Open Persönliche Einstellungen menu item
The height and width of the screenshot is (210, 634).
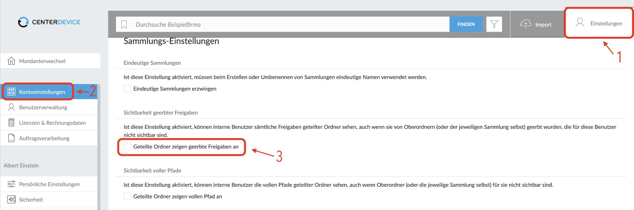pyautogui.click(x=49, y=184)
